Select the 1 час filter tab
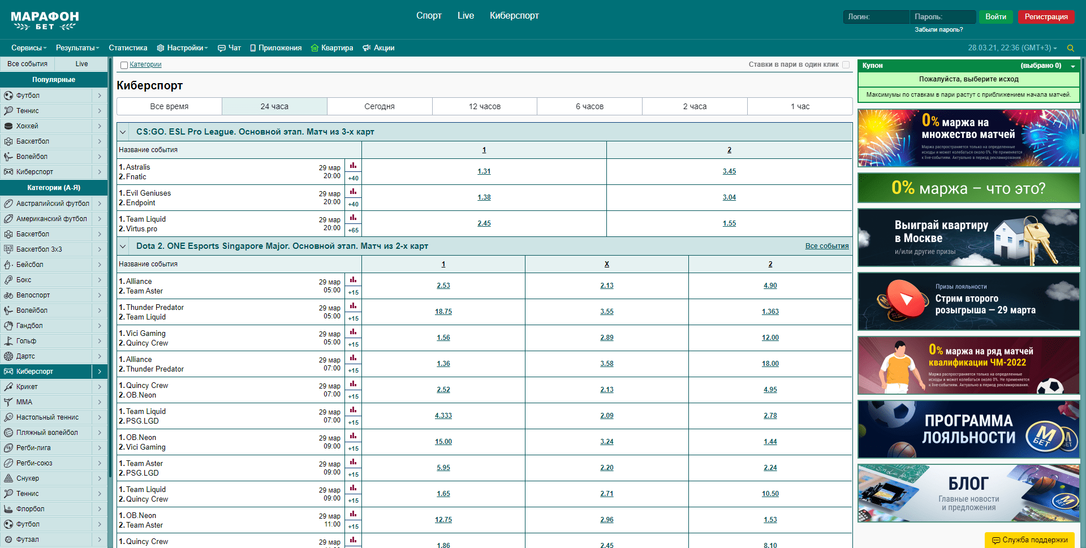1086x548 pixels. pyautogui.click(x=800, y=106)
